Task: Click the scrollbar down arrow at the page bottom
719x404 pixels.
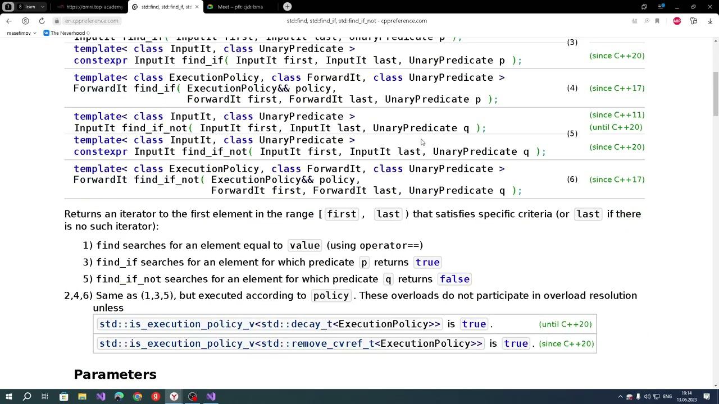Action: (715, 385)
